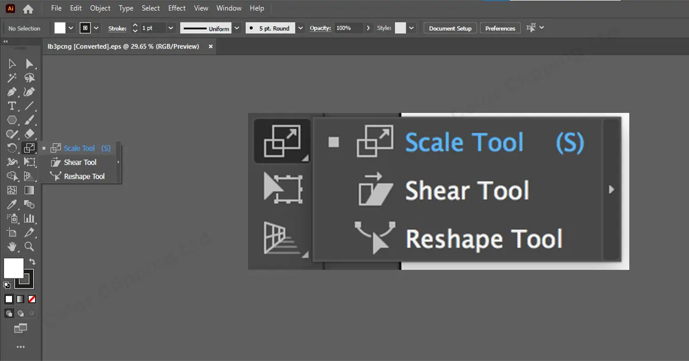Viewport: 689px width, 361px height.
Task: Change the screen mode icon
Action: (21, 328)
